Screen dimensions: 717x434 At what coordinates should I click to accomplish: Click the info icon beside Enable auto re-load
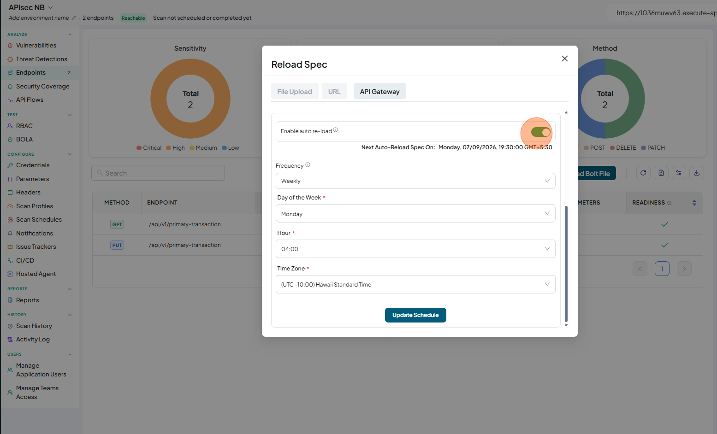point(336,130)
